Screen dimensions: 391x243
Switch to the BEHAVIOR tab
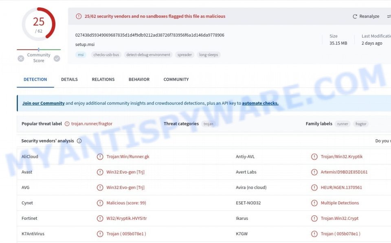coord(139,79)
